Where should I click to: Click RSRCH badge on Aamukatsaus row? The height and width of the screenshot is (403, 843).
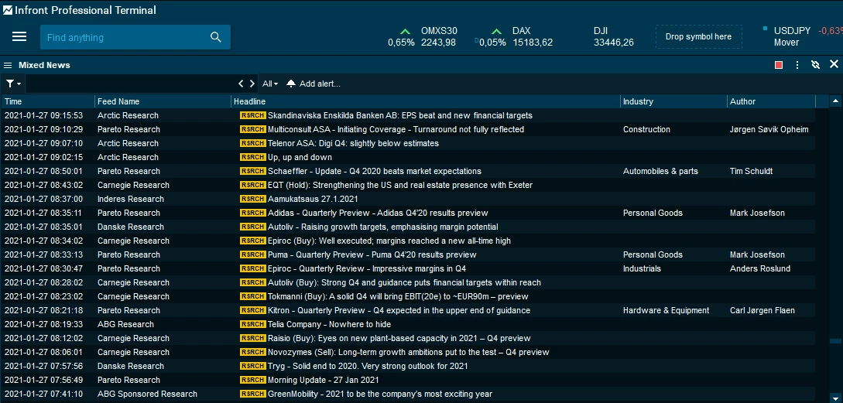click(252, 199)
